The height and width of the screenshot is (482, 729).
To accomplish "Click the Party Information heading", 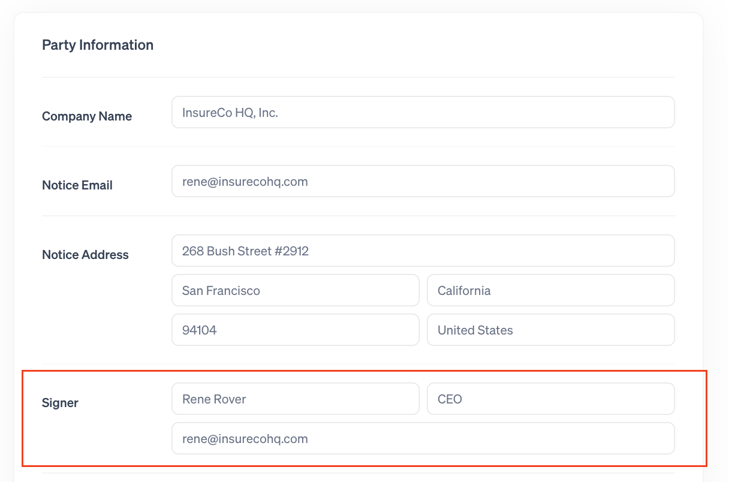I will pos(98,45).
